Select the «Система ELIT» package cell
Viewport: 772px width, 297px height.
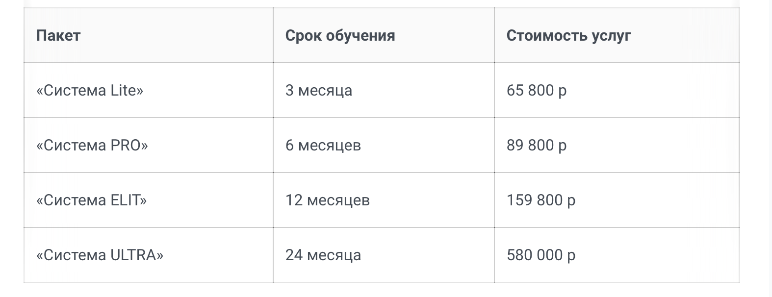click(91, 200)
